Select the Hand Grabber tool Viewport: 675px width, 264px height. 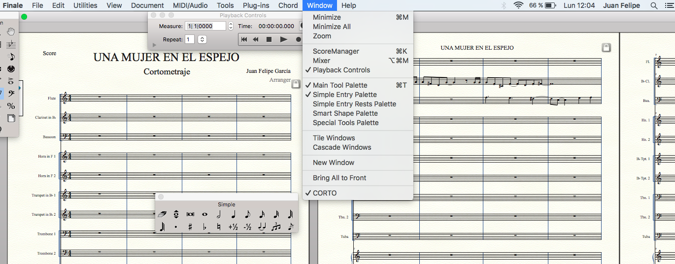click(11, 32)
